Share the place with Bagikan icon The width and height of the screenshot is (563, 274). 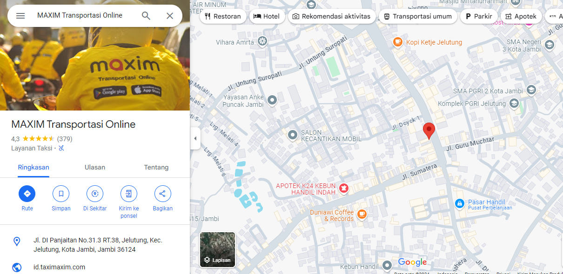[x=163, y=194]
